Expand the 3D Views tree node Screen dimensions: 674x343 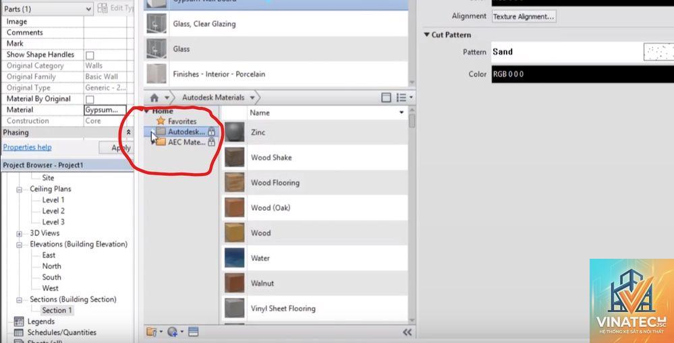20,234
